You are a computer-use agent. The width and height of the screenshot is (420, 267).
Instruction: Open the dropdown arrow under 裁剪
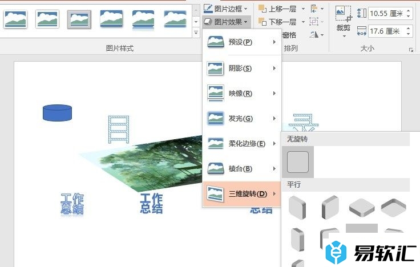pos(345,36)
